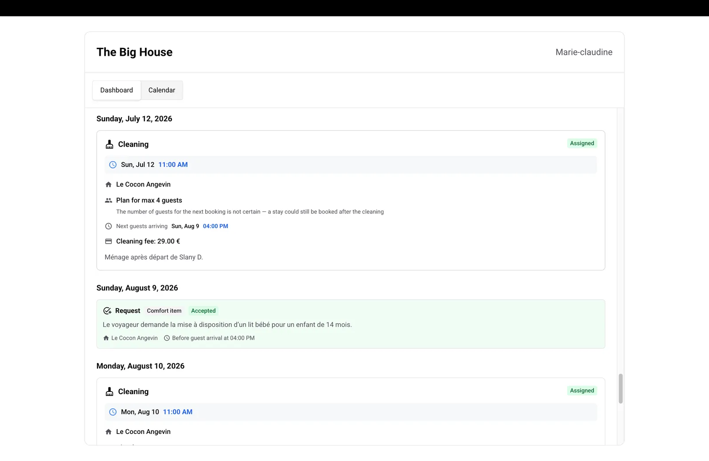The width and height of the screenshot is (709, 461).
Task: Click the Request checkmark icon
Action: pos(107,311)
